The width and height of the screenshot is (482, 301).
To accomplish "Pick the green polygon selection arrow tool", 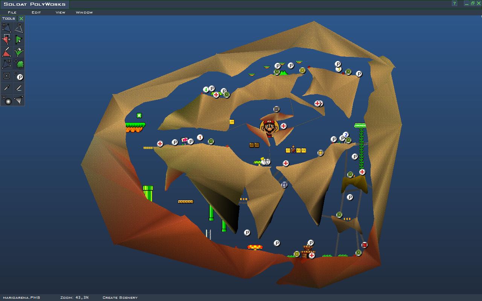I will click(18, 40).
